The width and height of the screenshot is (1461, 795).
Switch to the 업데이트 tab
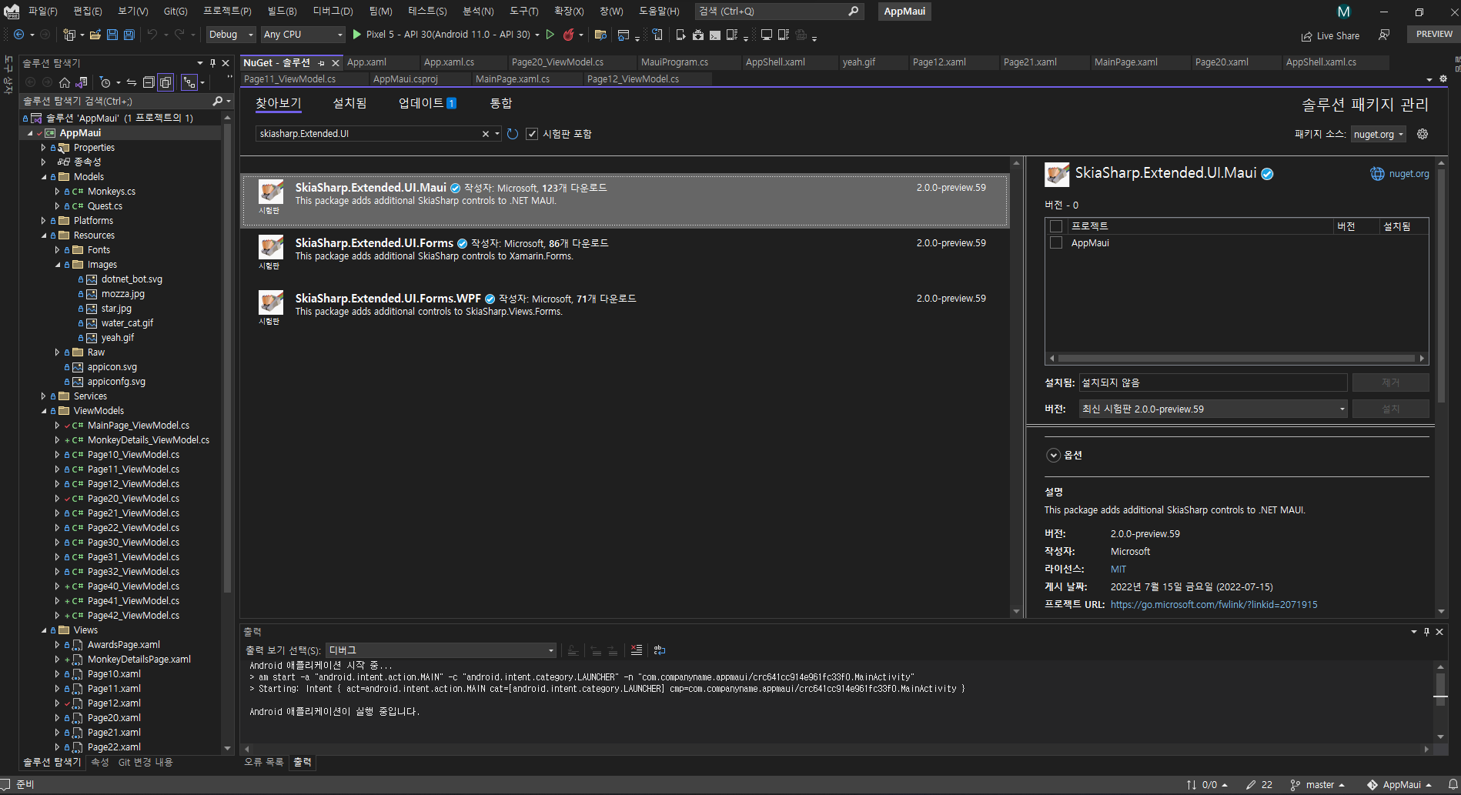[427, 103]
